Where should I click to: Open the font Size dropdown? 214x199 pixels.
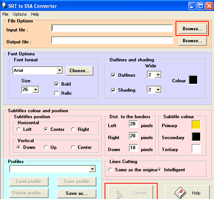[x=36, y=90]
